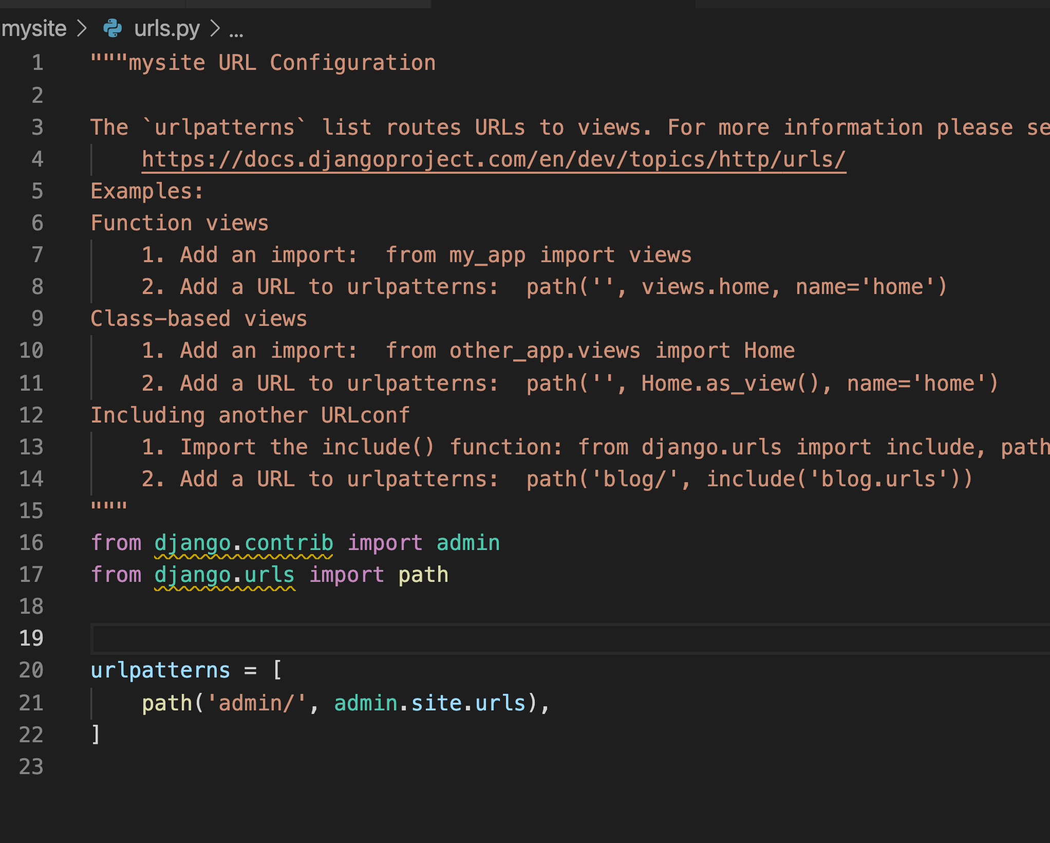Expand the chevron after urls.py breadcrumb

pos(215,28)
